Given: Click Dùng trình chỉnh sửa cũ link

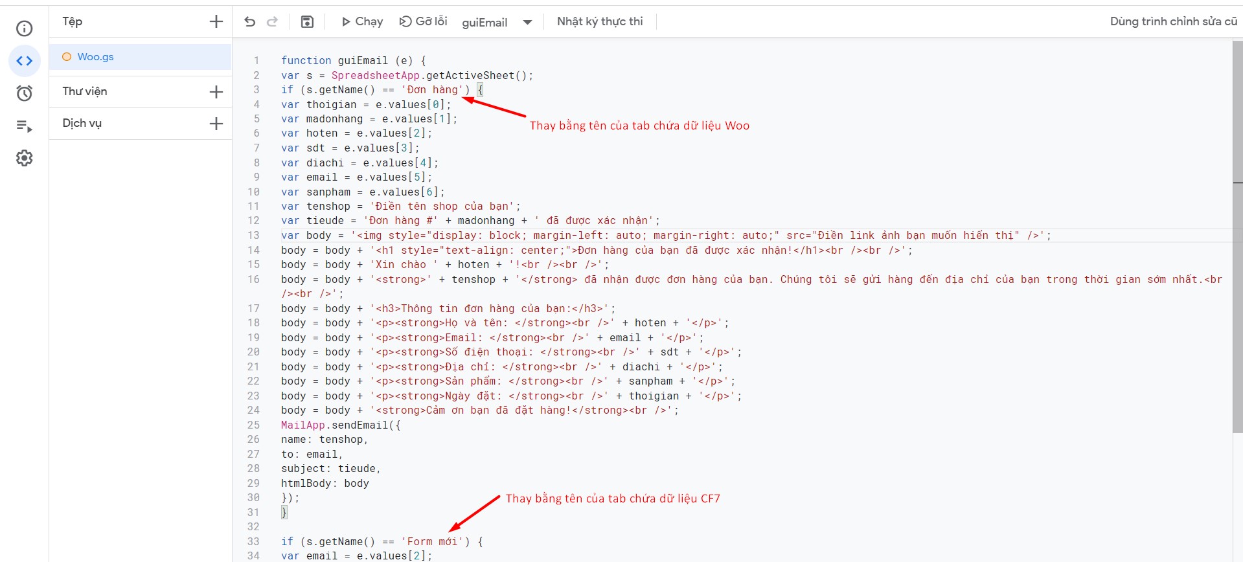Looking at the screenshot, I should click(1173, 22).
